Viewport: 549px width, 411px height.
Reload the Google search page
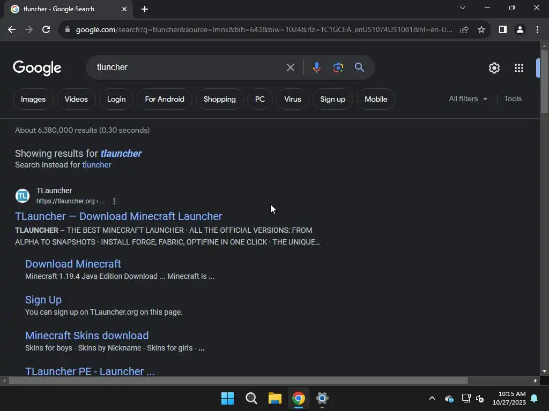[x=46, y=30]
